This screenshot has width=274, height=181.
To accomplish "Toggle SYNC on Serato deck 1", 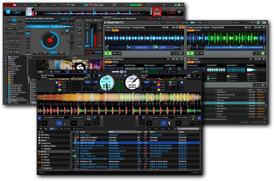I will point(88,82).
